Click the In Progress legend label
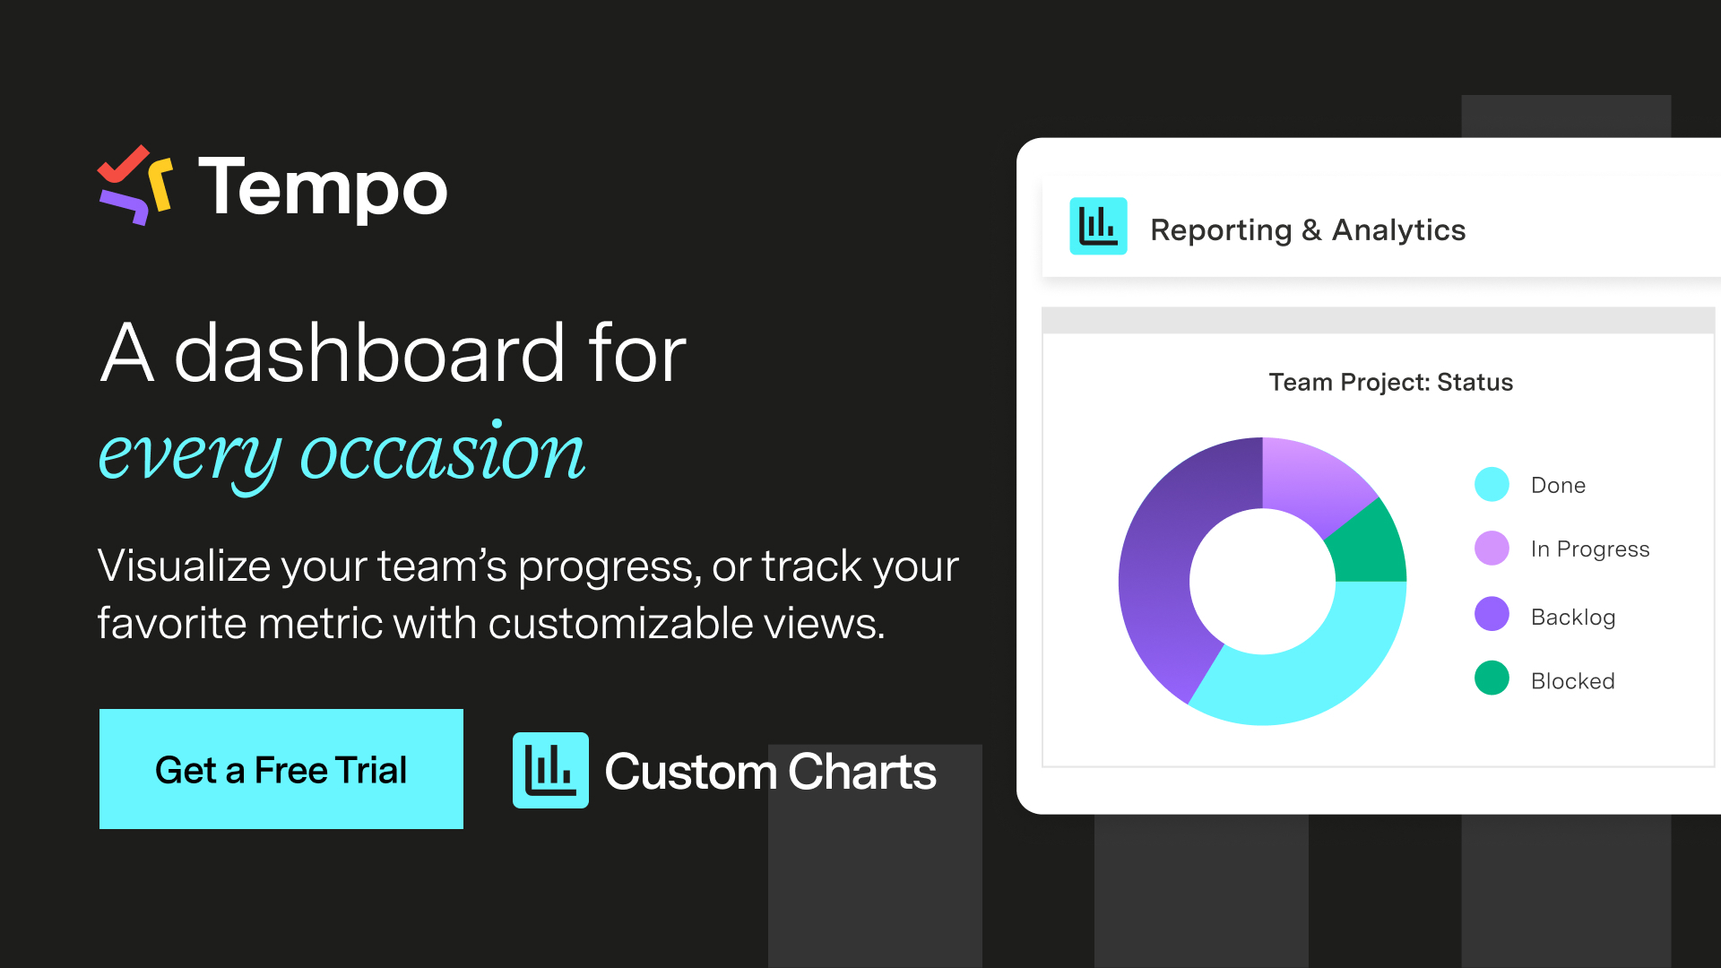The height and width of the screenshot is (968, 1721). pos(1590,549)
